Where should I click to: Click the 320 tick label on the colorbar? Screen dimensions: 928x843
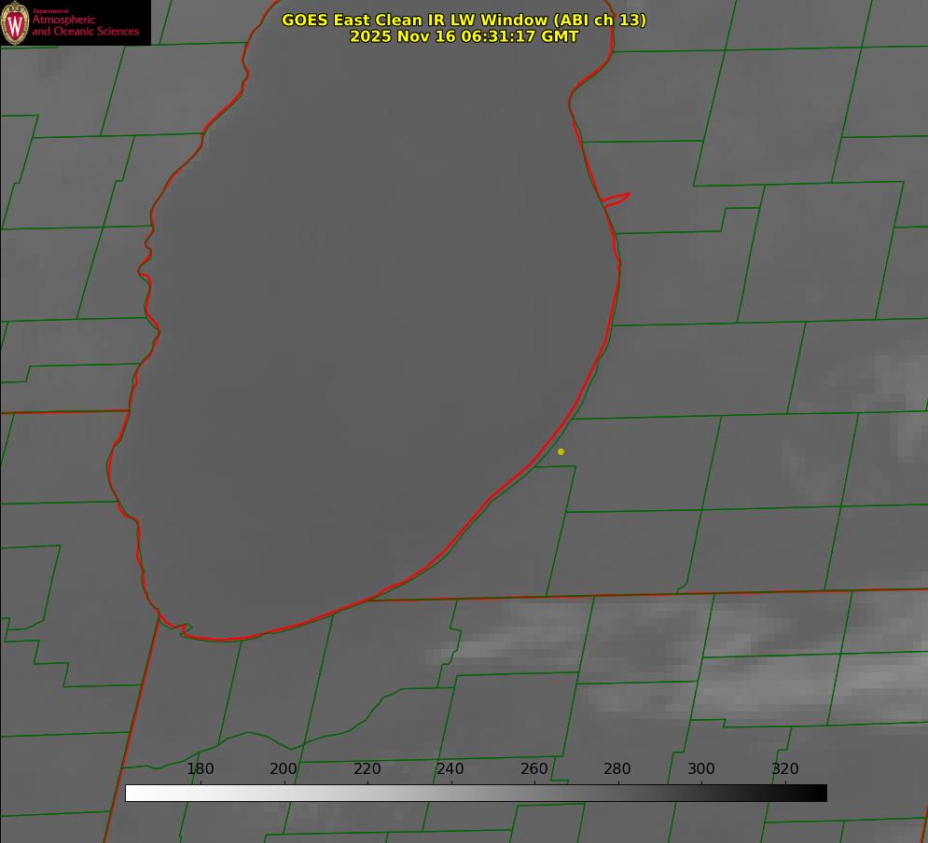coord(785,768)
